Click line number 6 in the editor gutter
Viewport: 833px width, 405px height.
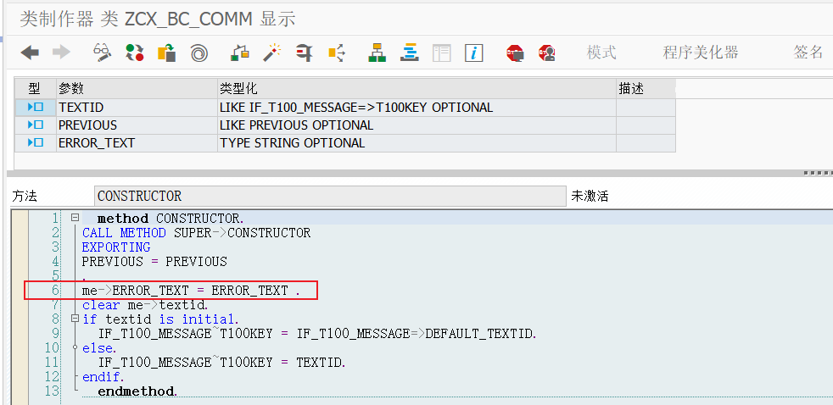[56, 290]
